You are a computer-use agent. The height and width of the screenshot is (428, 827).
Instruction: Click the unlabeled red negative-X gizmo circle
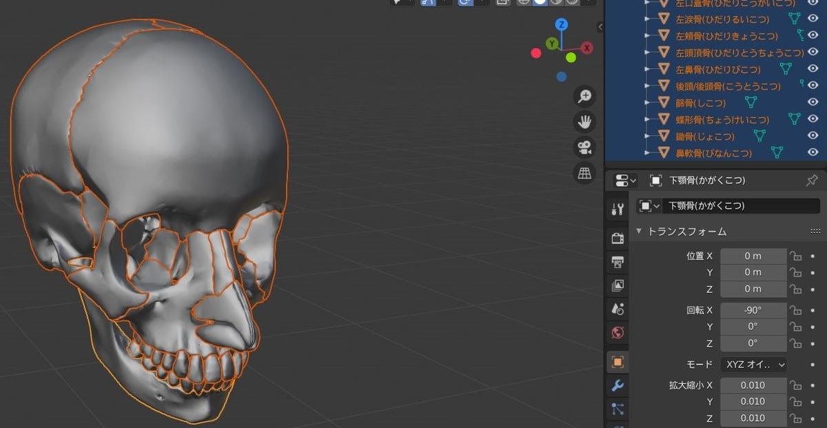536,53
